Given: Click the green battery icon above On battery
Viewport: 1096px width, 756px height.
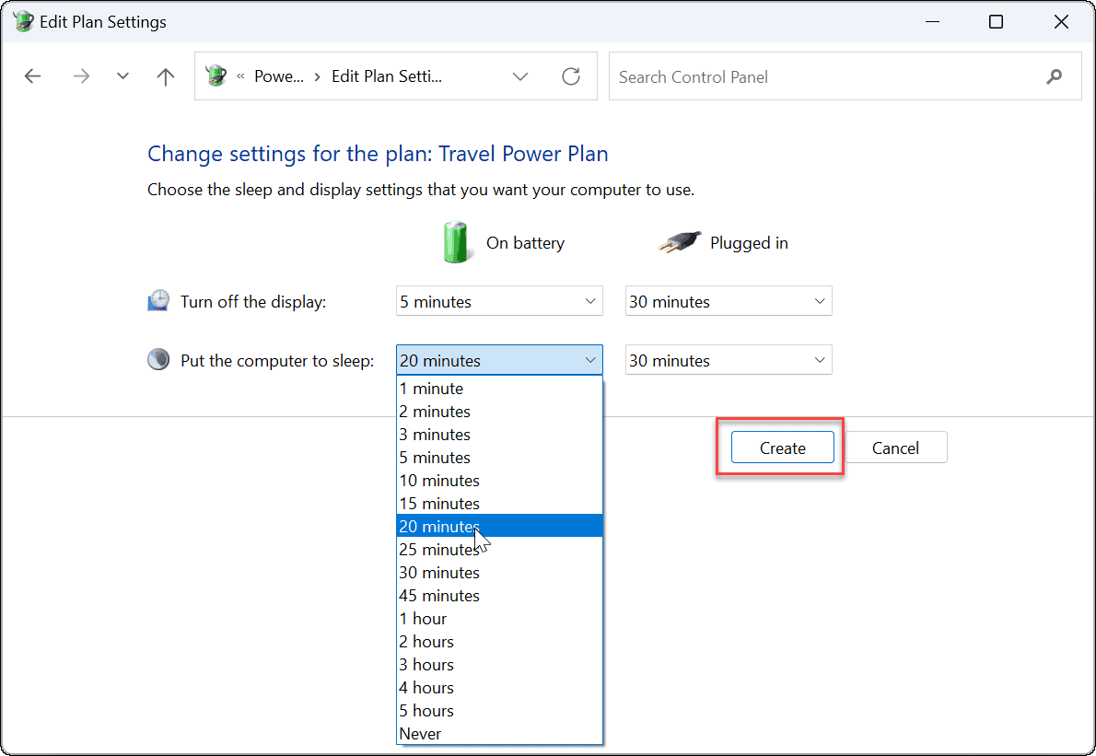Looking at the screenshot, I should pyautogui.click(x=457, y=242).
